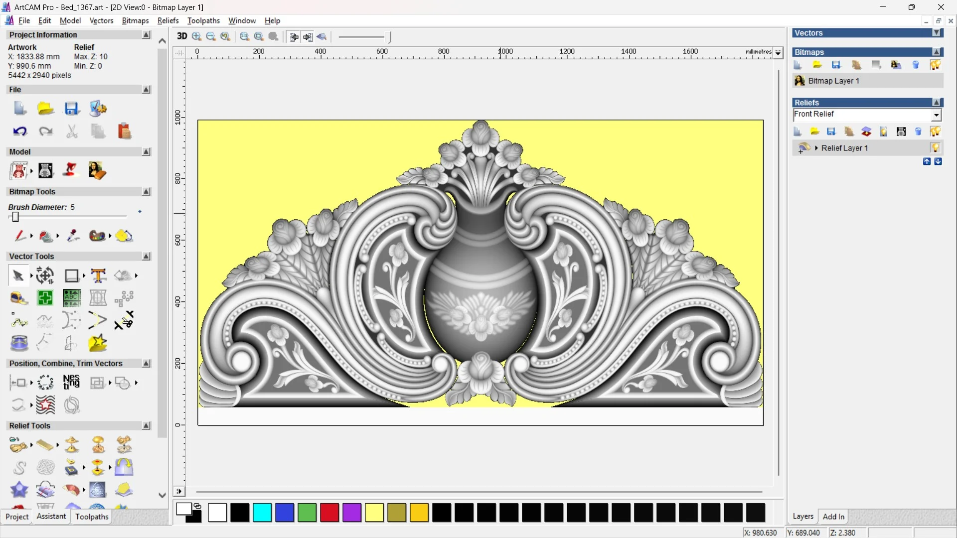Open the Front Relief dropdown
Image resolution: width=957 pixels, height=538 pixels.
pos(936,115)
